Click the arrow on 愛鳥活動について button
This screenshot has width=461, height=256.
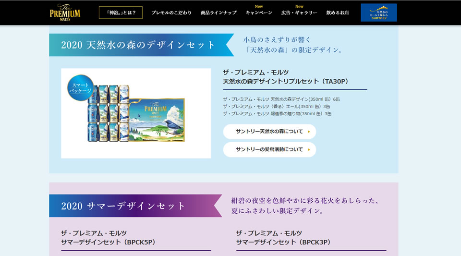pyautogui.click(x=309, y=149)
